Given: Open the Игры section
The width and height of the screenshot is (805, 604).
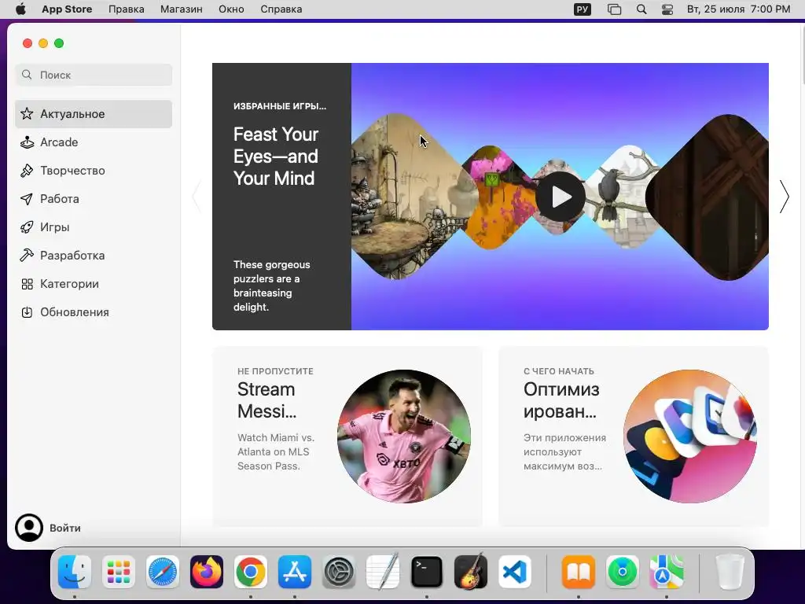Looking at the screenshot, I should tap(94, 227).
